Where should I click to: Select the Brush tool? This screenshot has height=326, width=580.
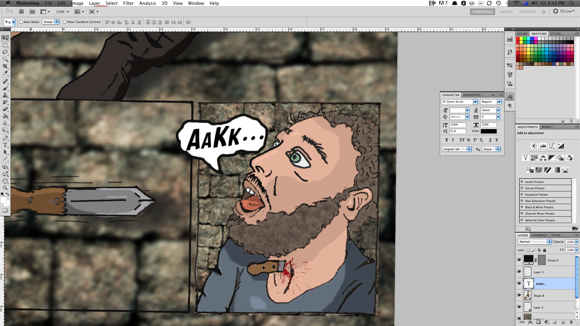pos(5,88)
